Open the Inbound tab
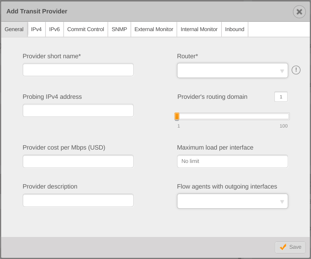 (235, 30)
